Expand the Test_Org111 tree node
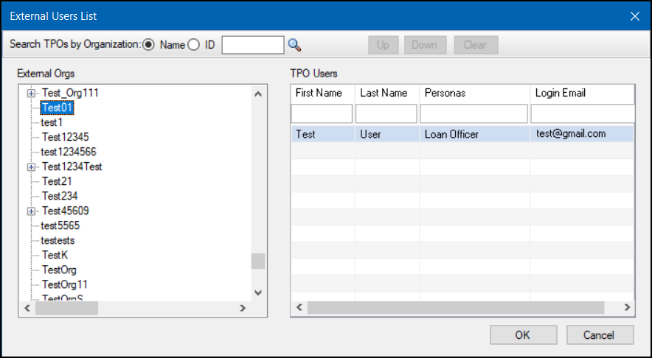This screenshot has height=358, width=652. (x=31, y=94)
